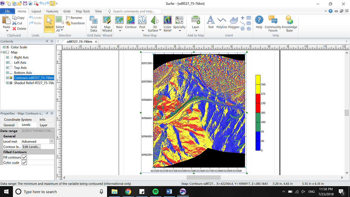Select the Polygon drawing tool

[x=234, y=22]
